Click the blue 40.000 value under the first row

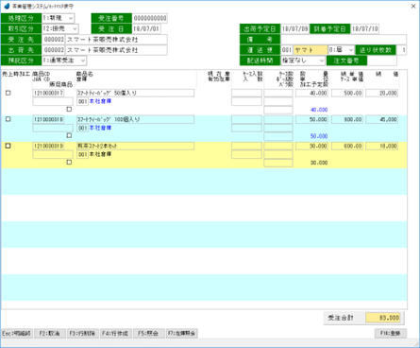319,110
